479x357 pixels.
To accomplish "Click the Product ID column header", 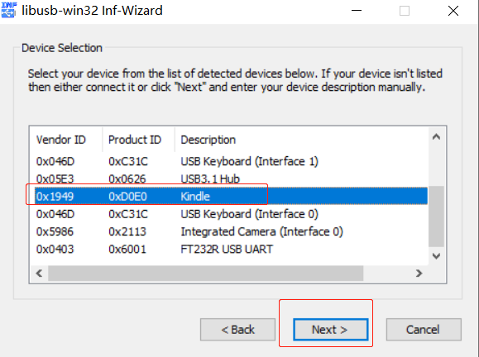I will 139,140.
